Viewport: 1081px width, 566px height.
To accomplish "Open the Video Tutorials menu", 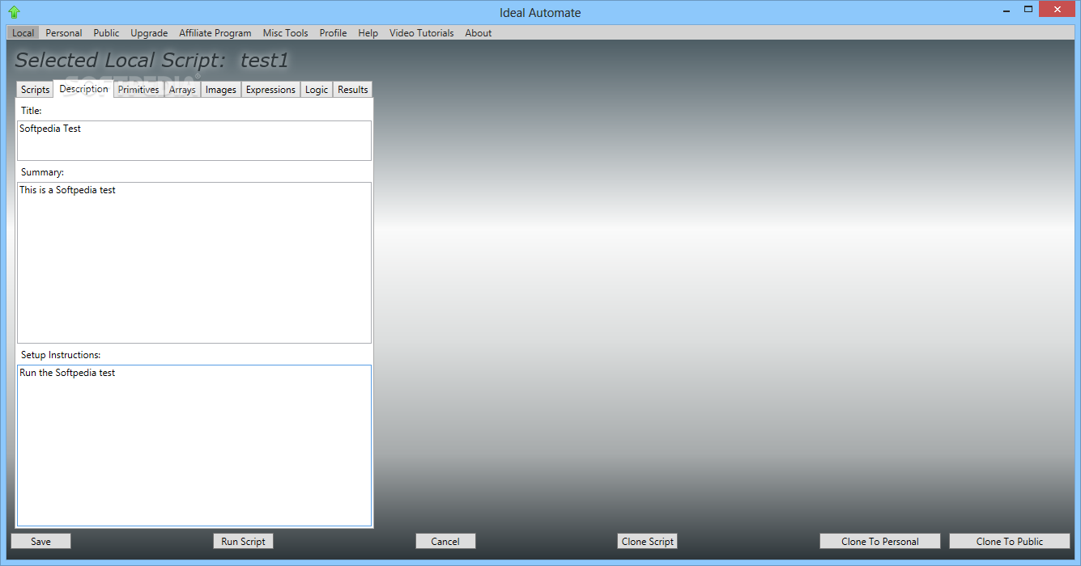I will [x=422, y=33].
